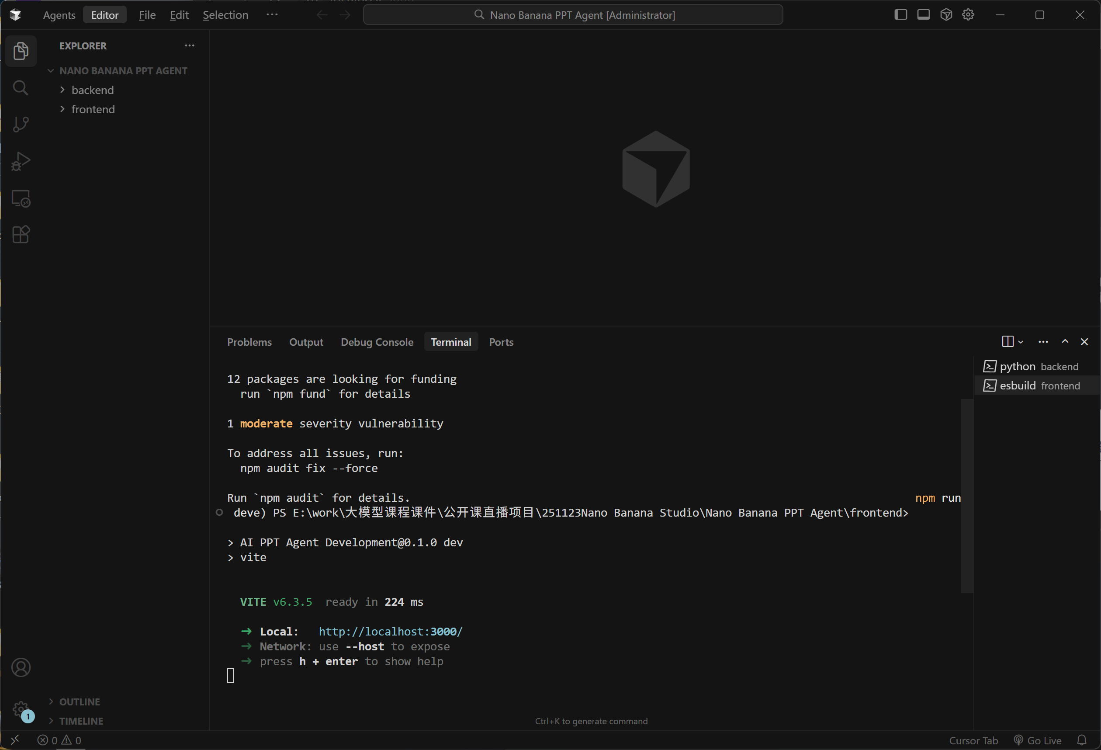Go forward with the right arrow
Viewport: 1101px width, 750px height.
pos(345,15)
